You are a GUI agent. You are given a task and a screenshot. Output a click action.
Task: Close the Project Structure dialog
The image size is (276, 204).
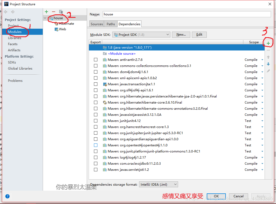270,4
